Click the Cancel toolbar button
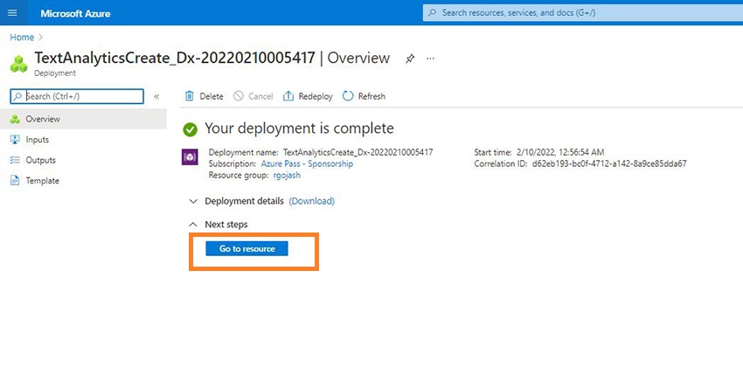 pos(253,96)
